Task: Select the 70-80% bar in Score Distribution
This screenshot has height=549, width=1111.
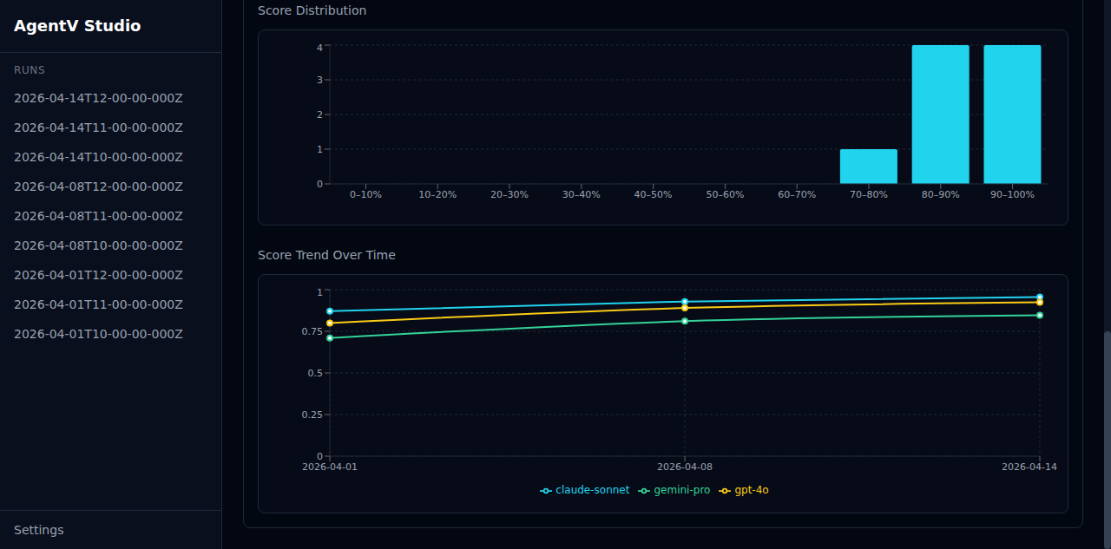Action: click(869, 165)
